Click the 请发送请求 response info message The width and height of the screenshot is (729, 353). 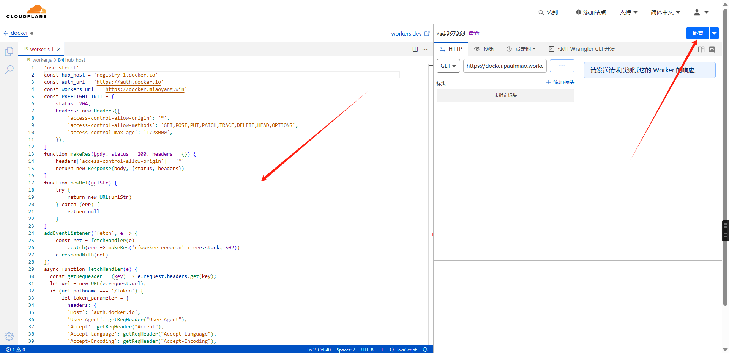(649, 70)
